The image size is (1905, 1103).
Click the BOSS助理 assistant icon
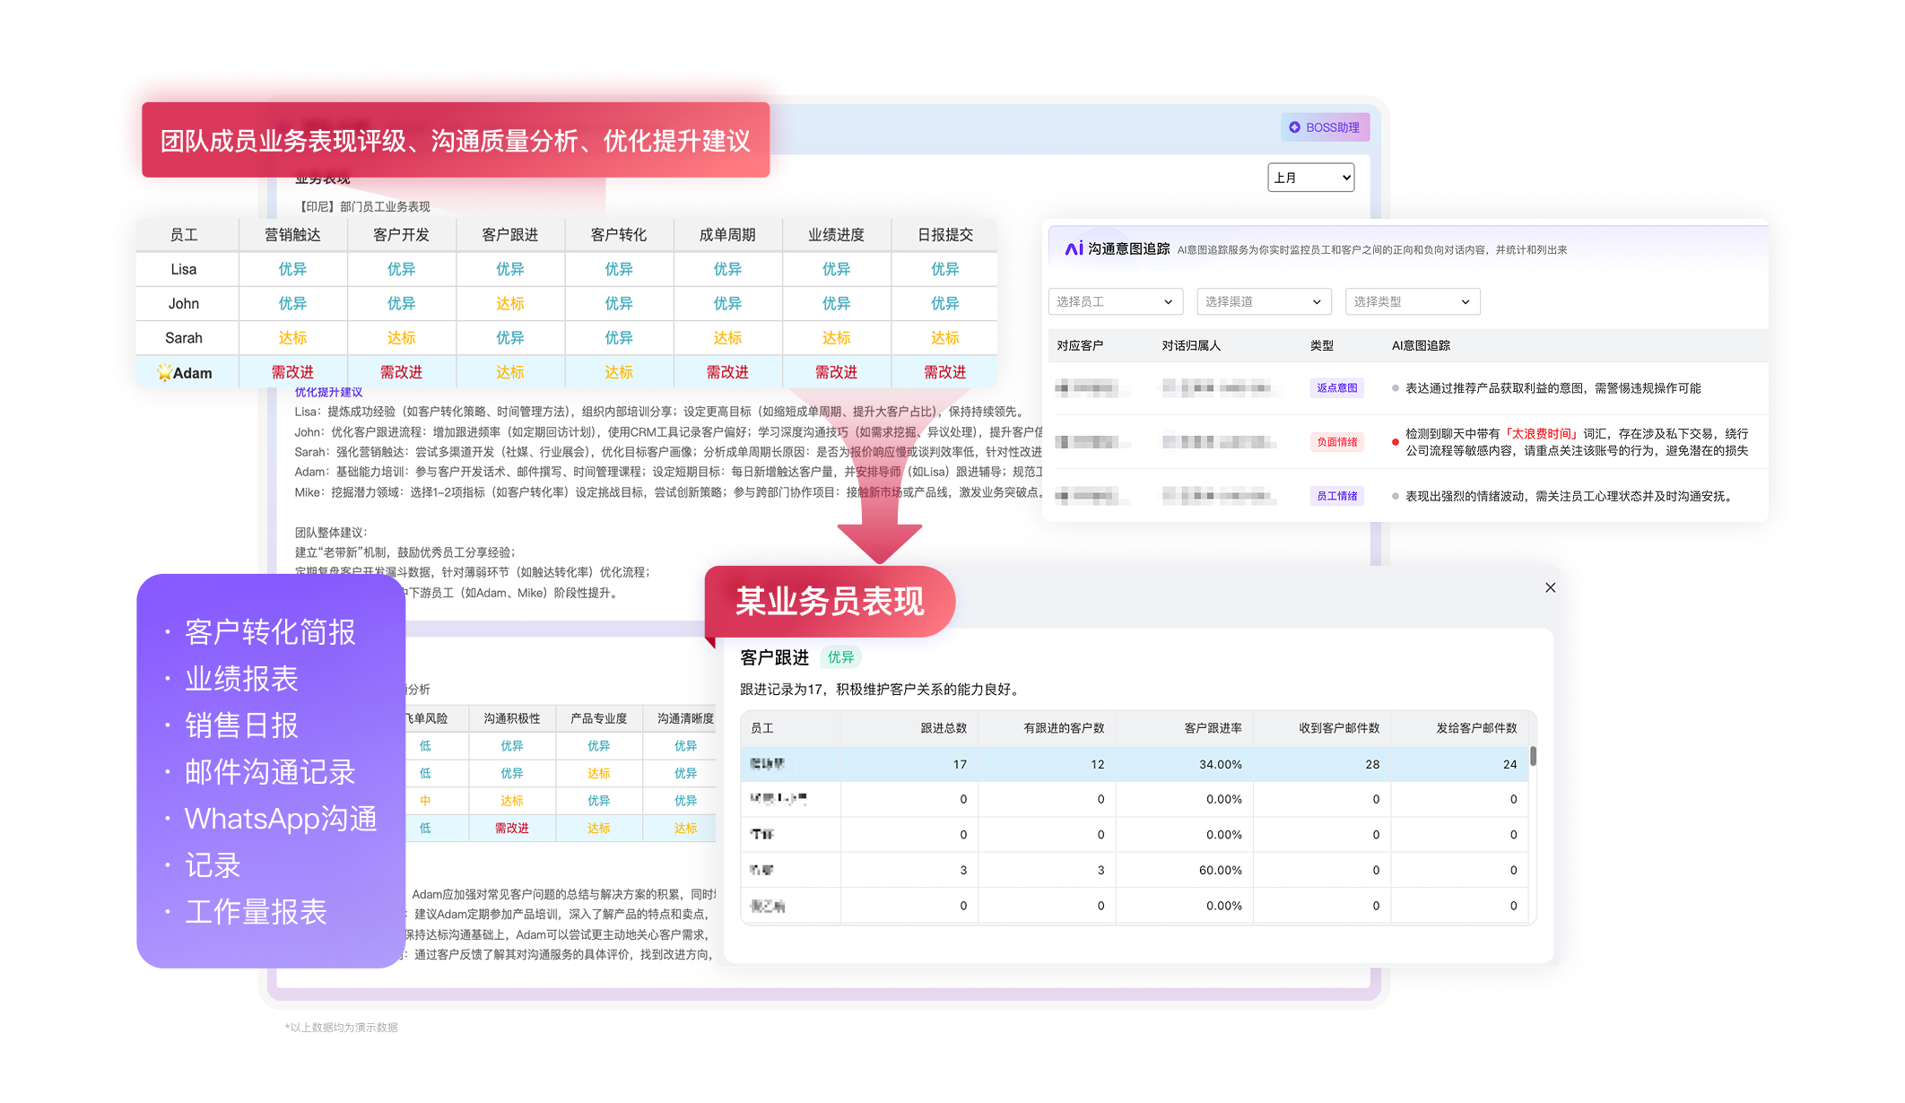[1294, 127]
